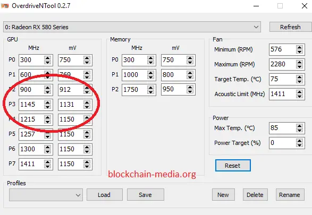
Task: Expand the Profiles combo box
Action: point(46,195)
